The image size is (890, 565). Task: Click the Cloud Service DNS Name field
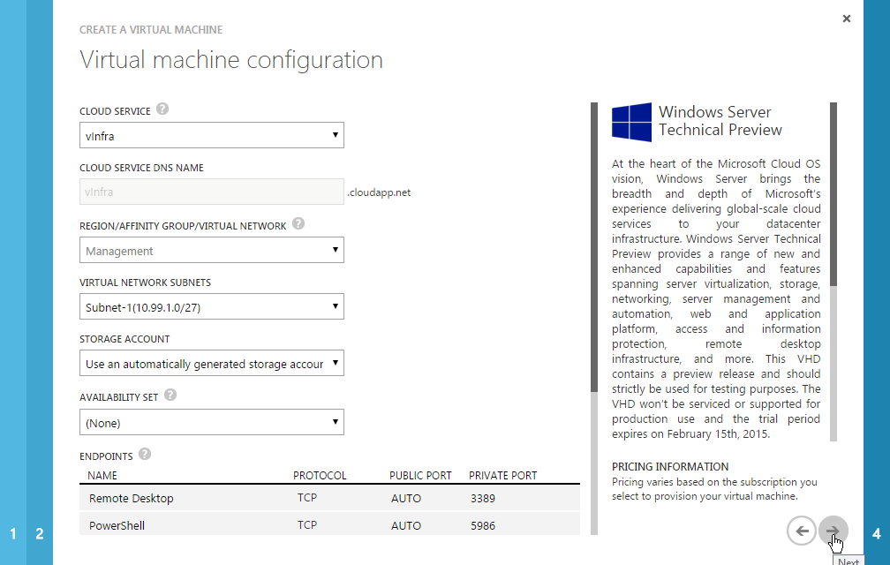(x=211, y=192)
